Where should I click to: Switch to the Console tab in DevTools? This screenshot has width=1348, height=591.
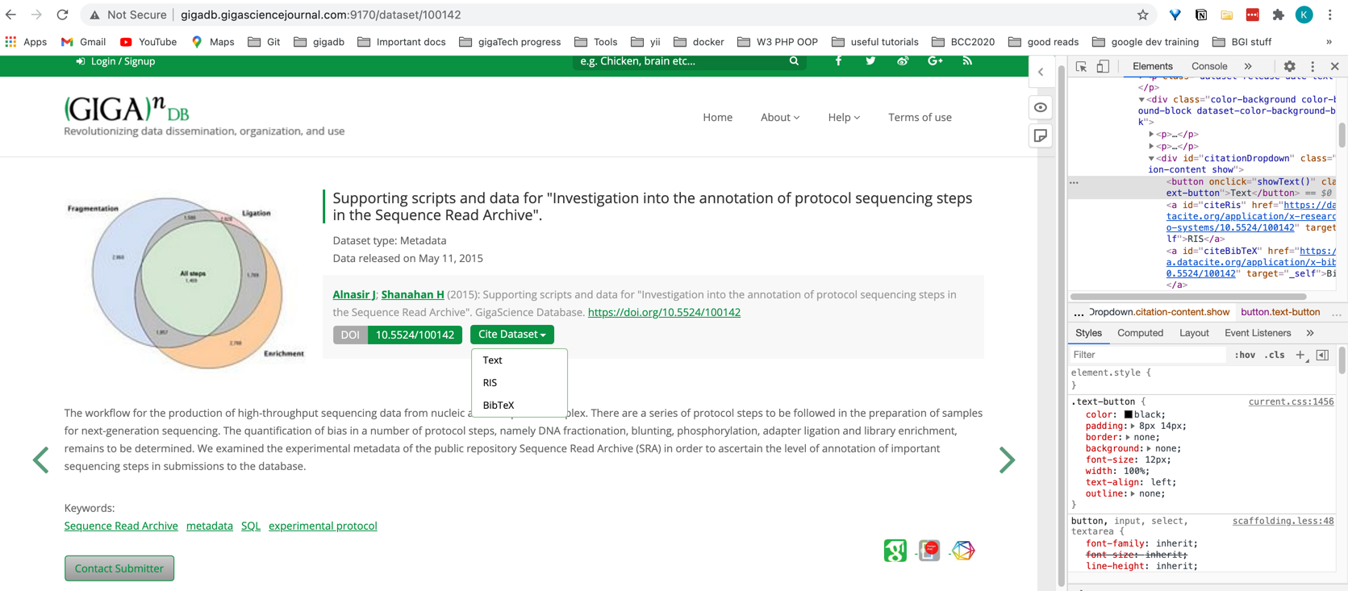click(1209, 67)
